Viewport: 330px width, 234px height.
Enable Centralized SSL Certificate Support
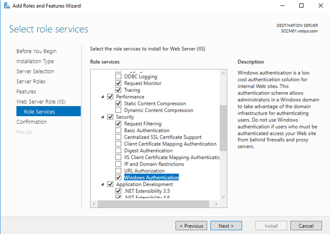[118, 137]
